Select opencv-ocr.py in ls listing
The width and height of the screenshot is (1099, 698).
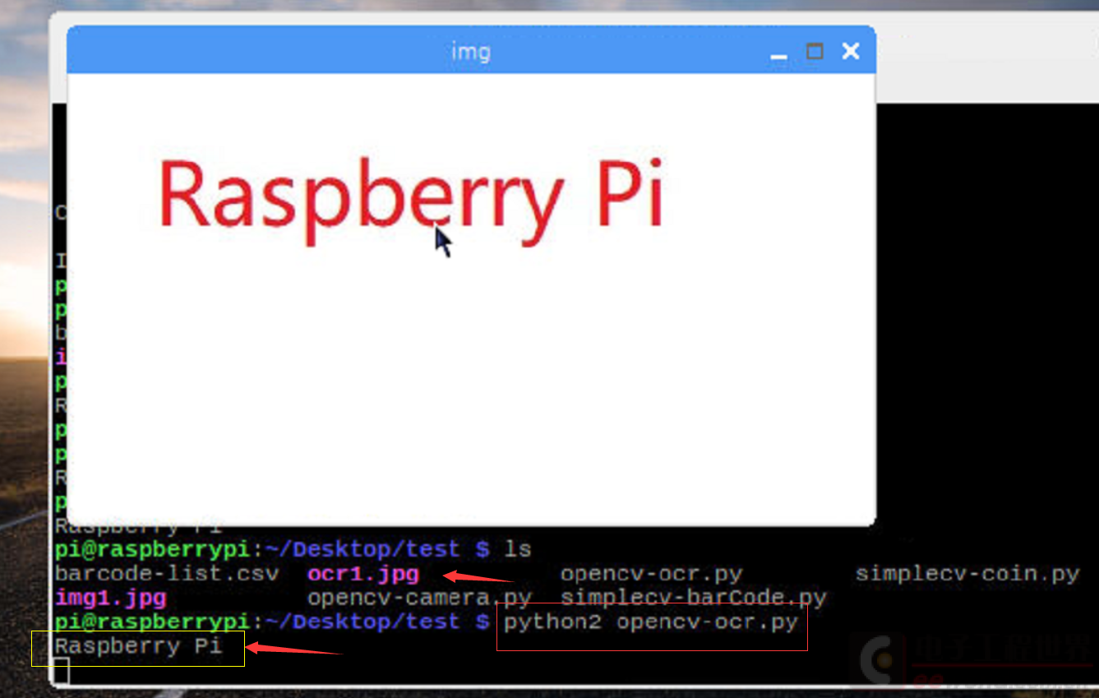click(x=651, y=574)
